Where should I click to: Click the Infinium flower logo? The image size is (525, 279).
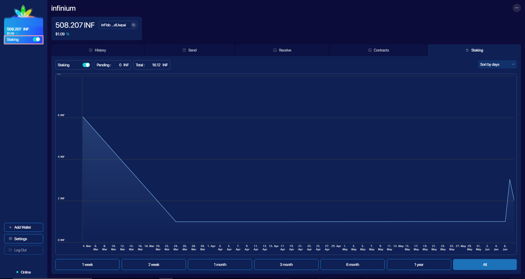pyautogui.click(x=23, y=11)
